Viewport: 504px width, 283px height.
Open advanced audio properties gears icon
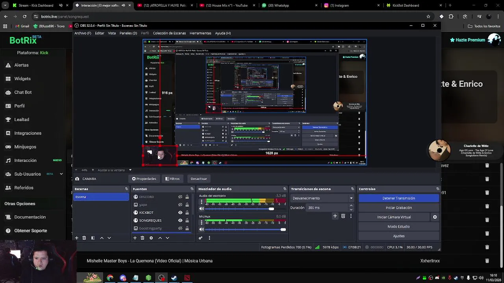click(x=200, y=238)
